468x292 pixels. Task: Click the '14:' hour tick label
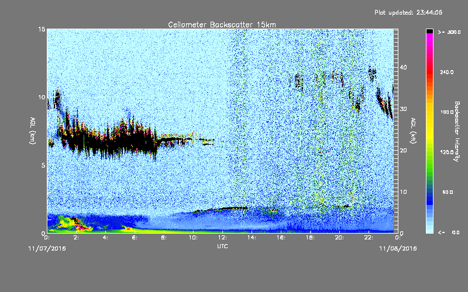252,238
